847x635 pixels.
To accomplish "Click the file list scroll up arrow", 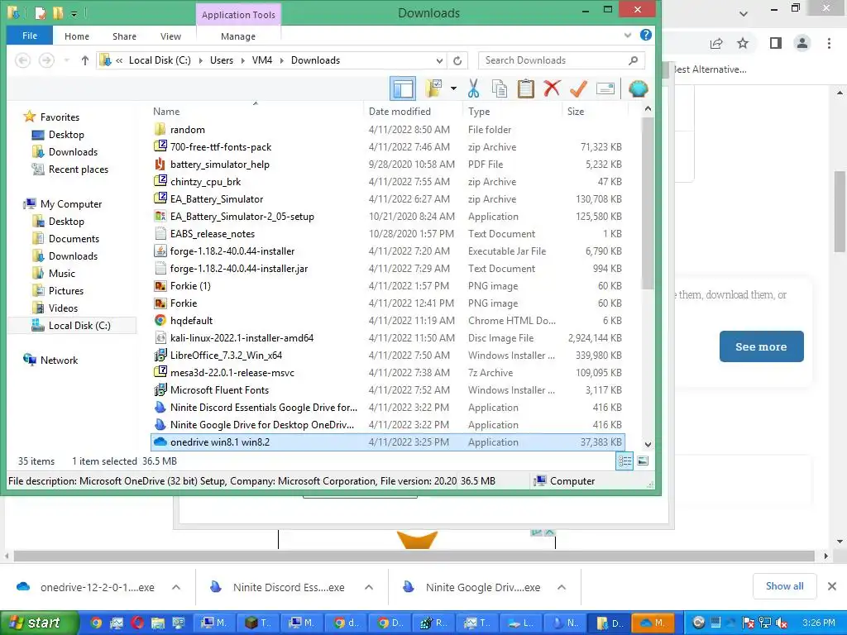I will [x=648, y=108].
